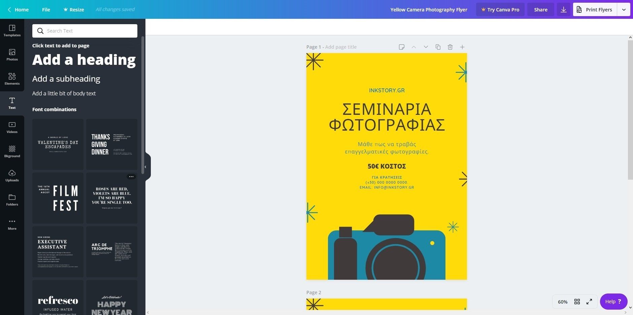The height and width of the screenshot is (315, 633).
Task: Open the Photos panel
Action: tap(12, 55)
